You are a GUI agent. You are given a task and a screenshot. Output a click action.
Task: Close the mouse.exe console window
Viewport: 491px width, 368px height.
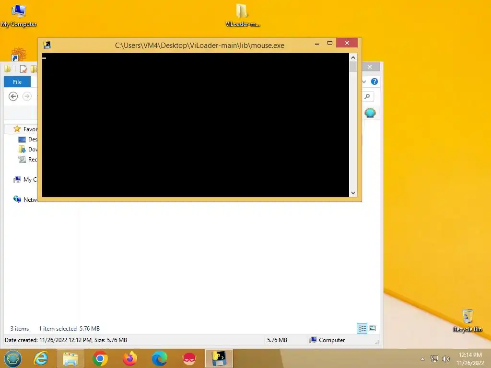click(347, 43)
